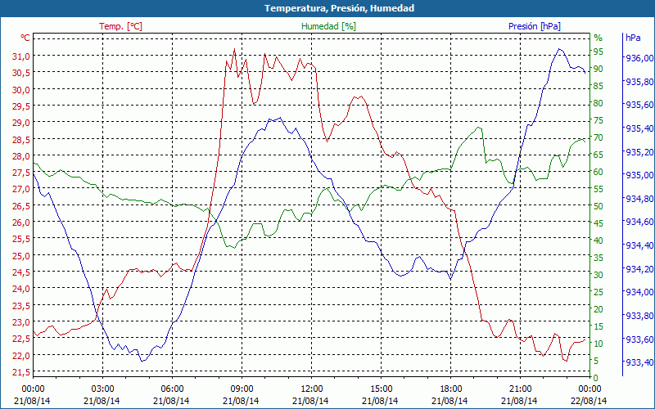Select the blue "Presión [hPa]" legend label

coord(535,26)
